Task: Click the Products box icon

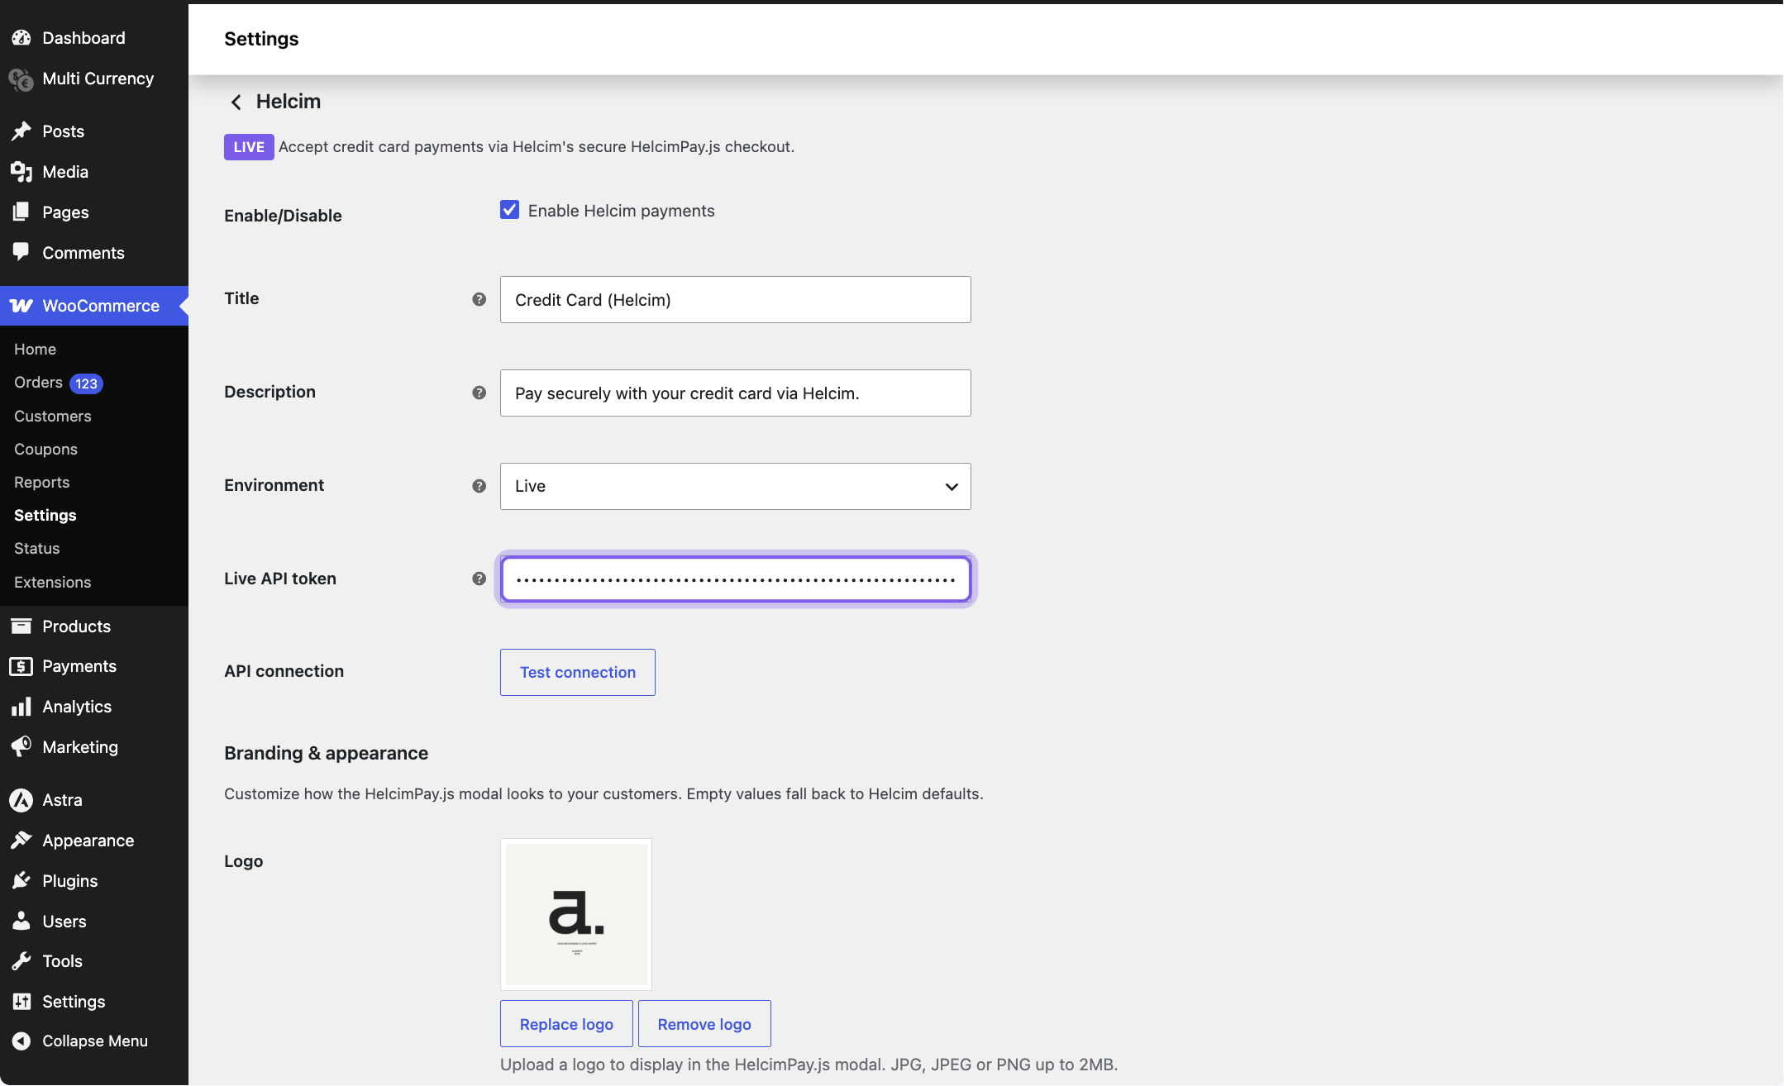Action: click(x=21, y=626)
